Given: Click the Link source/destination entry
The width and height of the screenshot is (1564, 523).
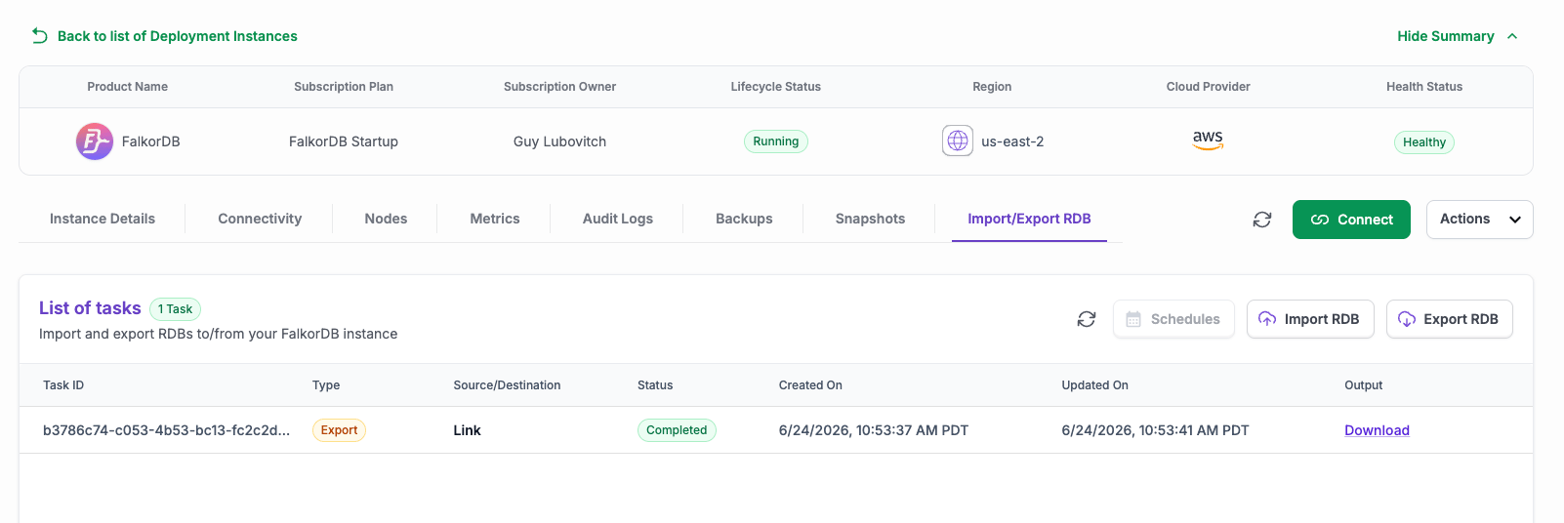Looking at the screenshot, I should click(x=467, y=430).
